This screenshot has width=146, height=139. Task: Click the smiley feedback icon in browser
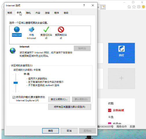coord(143,7)
